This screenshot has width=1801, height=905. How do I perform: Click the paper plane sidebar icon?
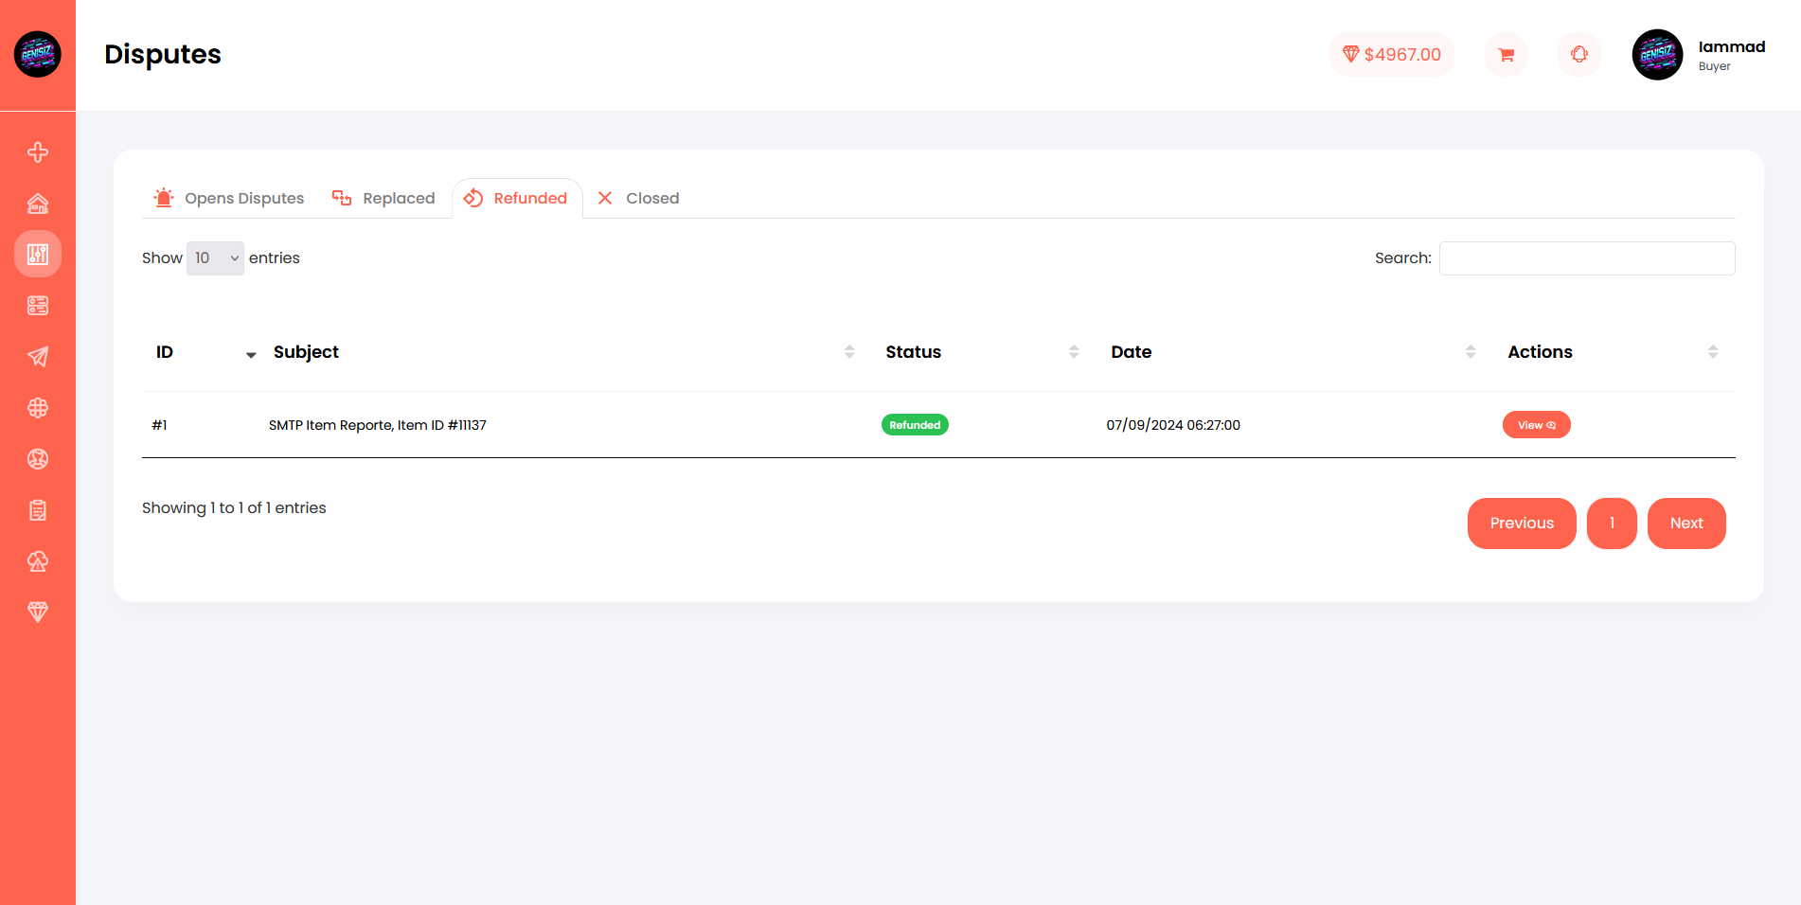coord(38,357)
